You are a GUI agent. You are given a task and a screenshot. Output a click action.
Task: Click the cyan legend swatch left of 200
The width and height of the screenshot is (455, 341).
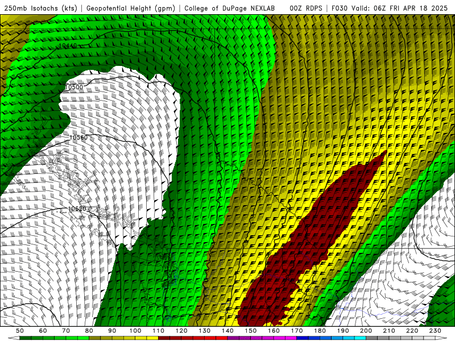360,338
